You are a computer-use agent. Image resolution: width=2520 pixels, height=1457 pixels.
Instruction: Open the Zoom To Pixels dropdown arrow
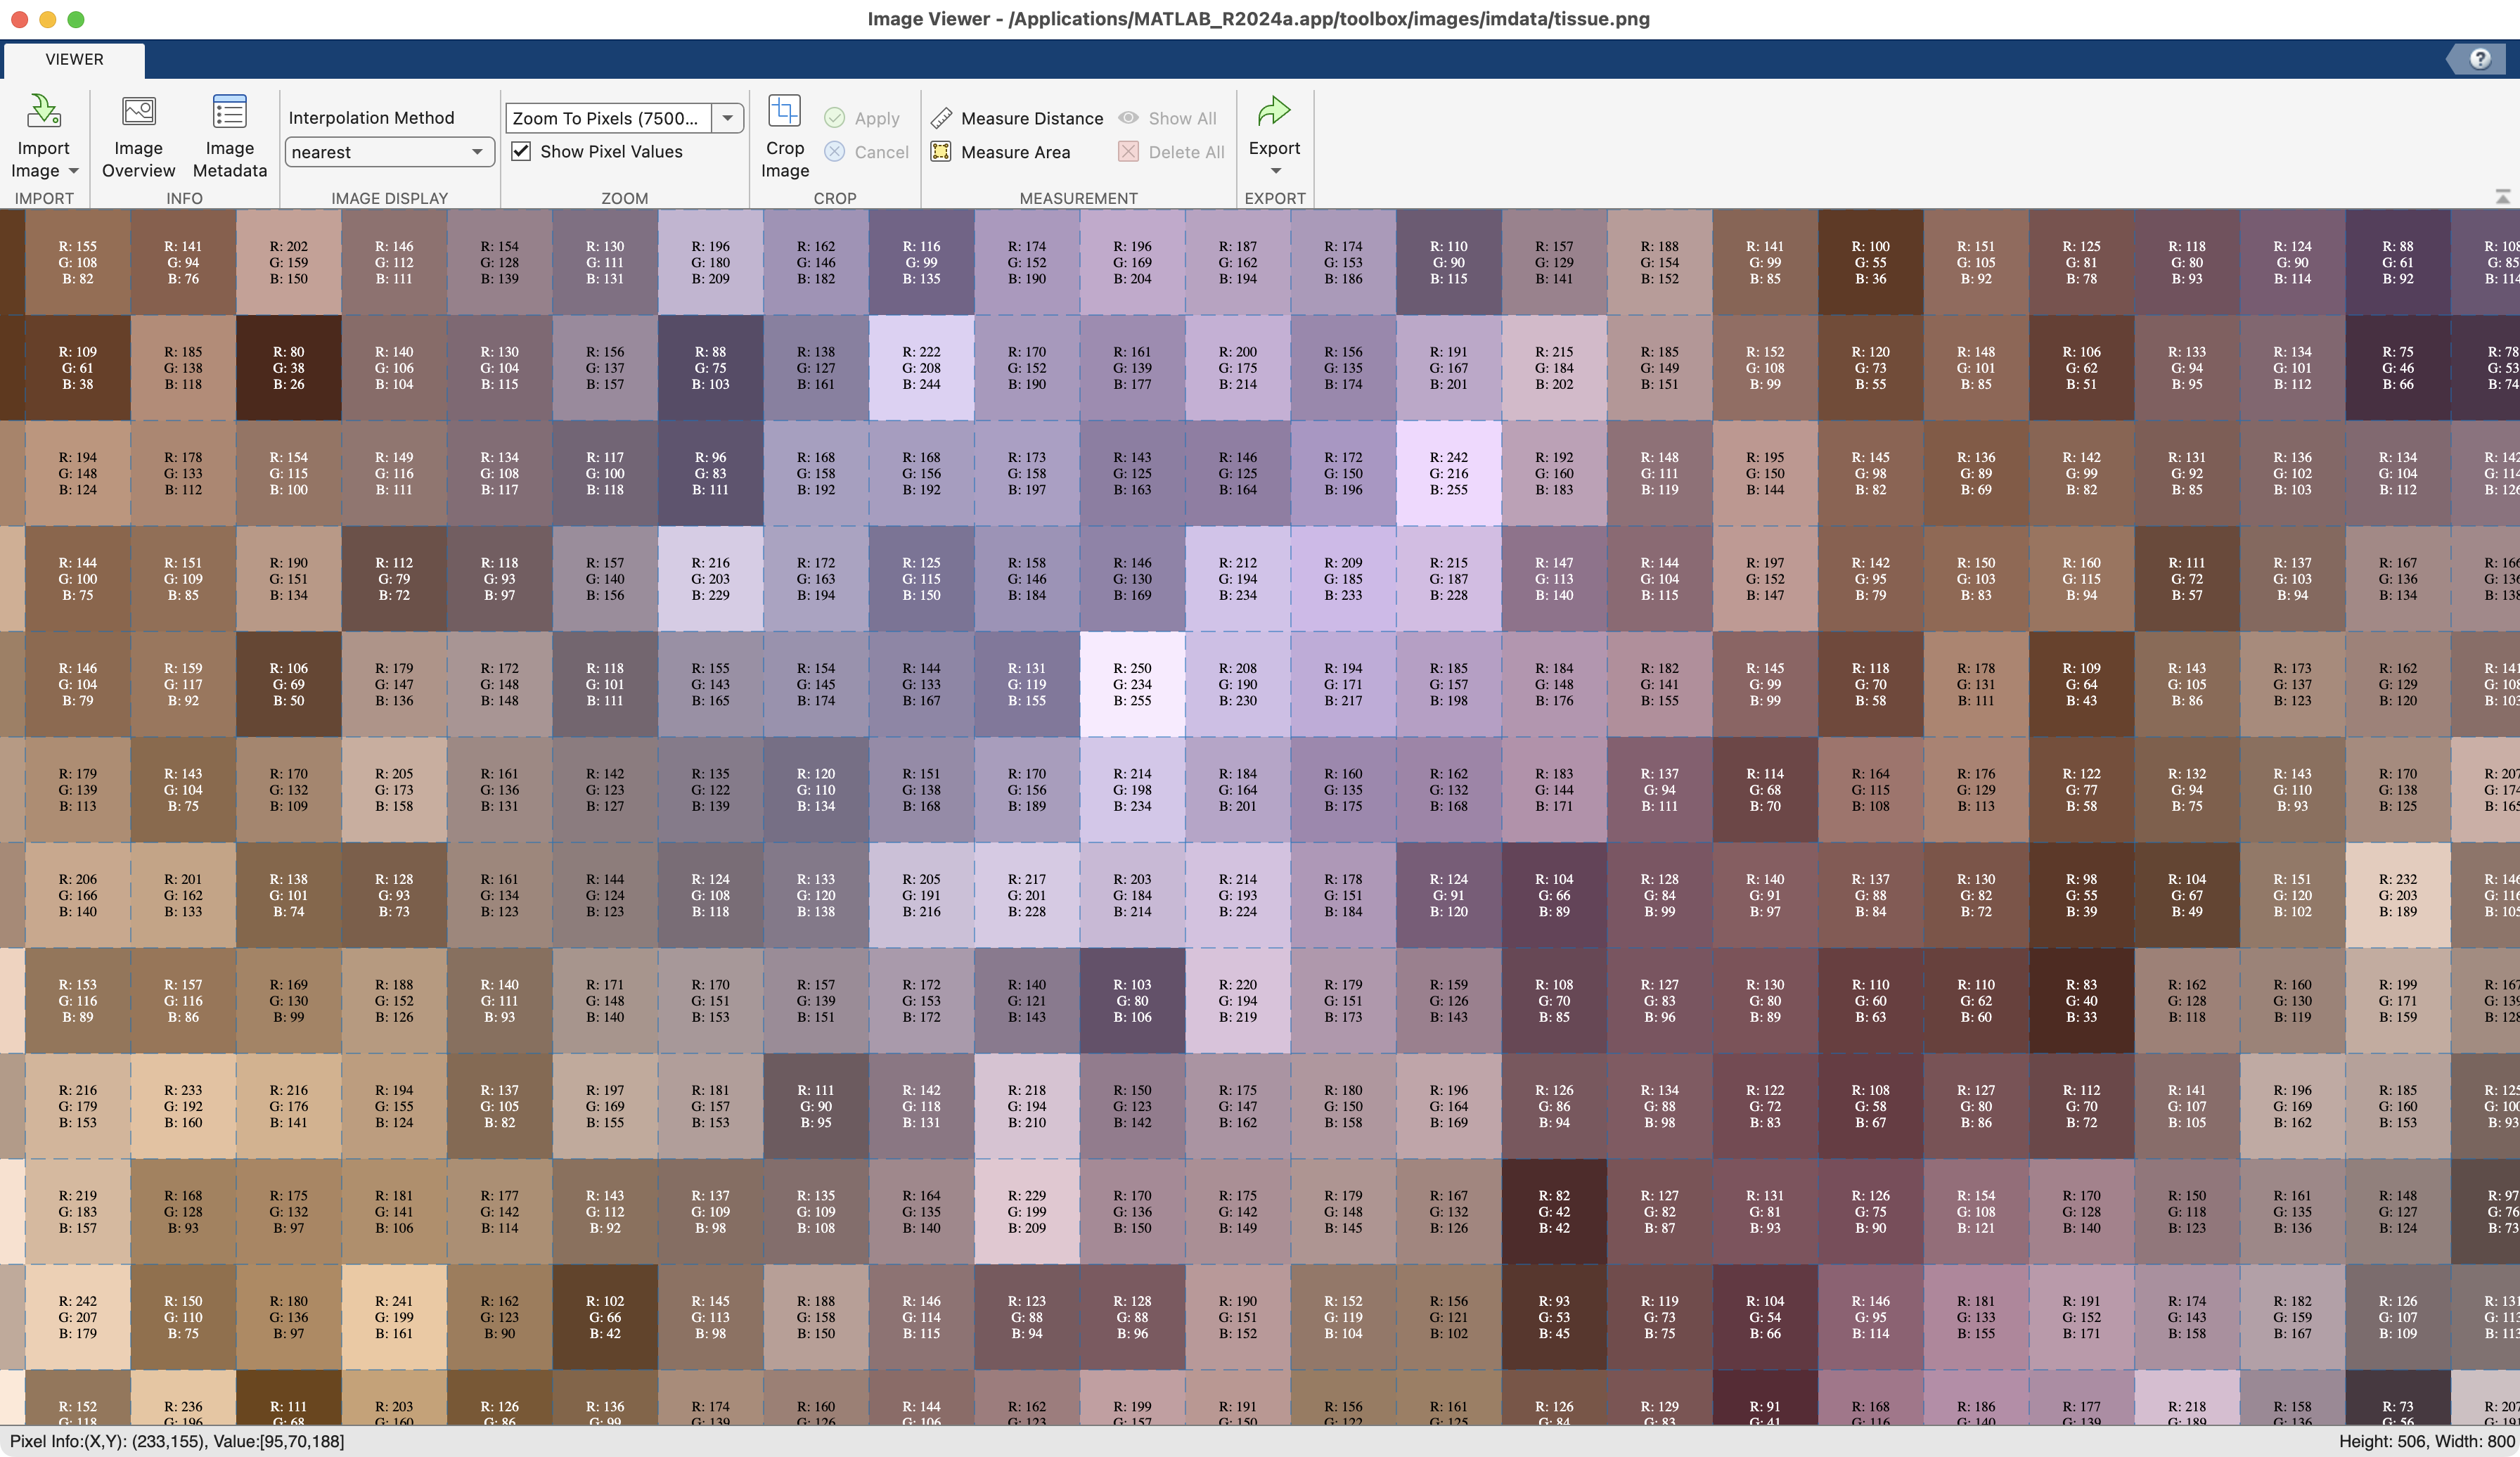pyautogui.click(x=728, y=118)
